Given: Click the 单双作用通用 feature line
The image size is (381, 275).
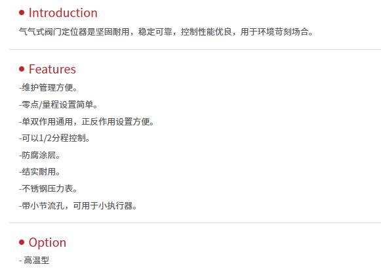Looking at the screenshot, I should point(87,121).
